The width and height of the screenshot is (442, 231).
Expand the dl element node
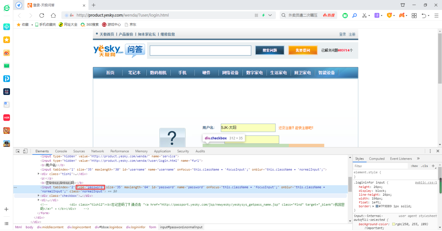39,200
